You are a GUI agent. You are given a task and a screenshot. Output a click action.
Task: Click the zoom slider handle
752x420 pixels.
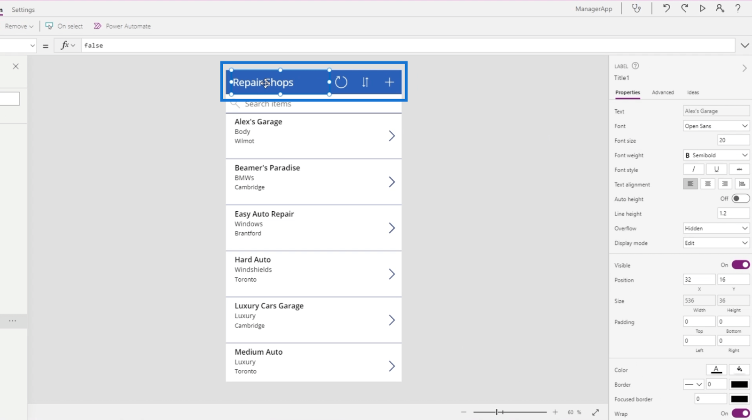[x=497, y=412]
